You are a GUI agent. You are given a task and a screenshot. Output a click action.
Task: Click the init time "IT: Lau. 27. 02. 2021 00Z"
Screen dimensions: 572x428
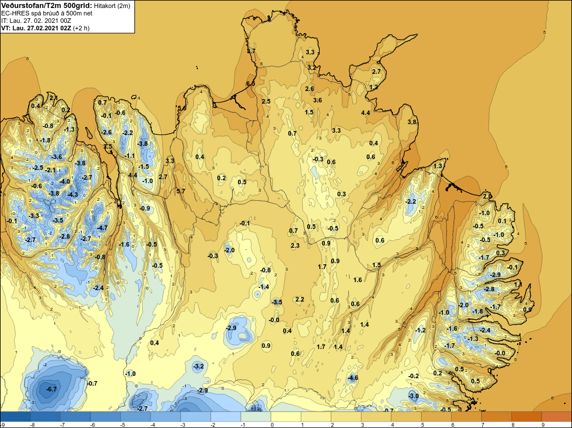tap(36, 21)
